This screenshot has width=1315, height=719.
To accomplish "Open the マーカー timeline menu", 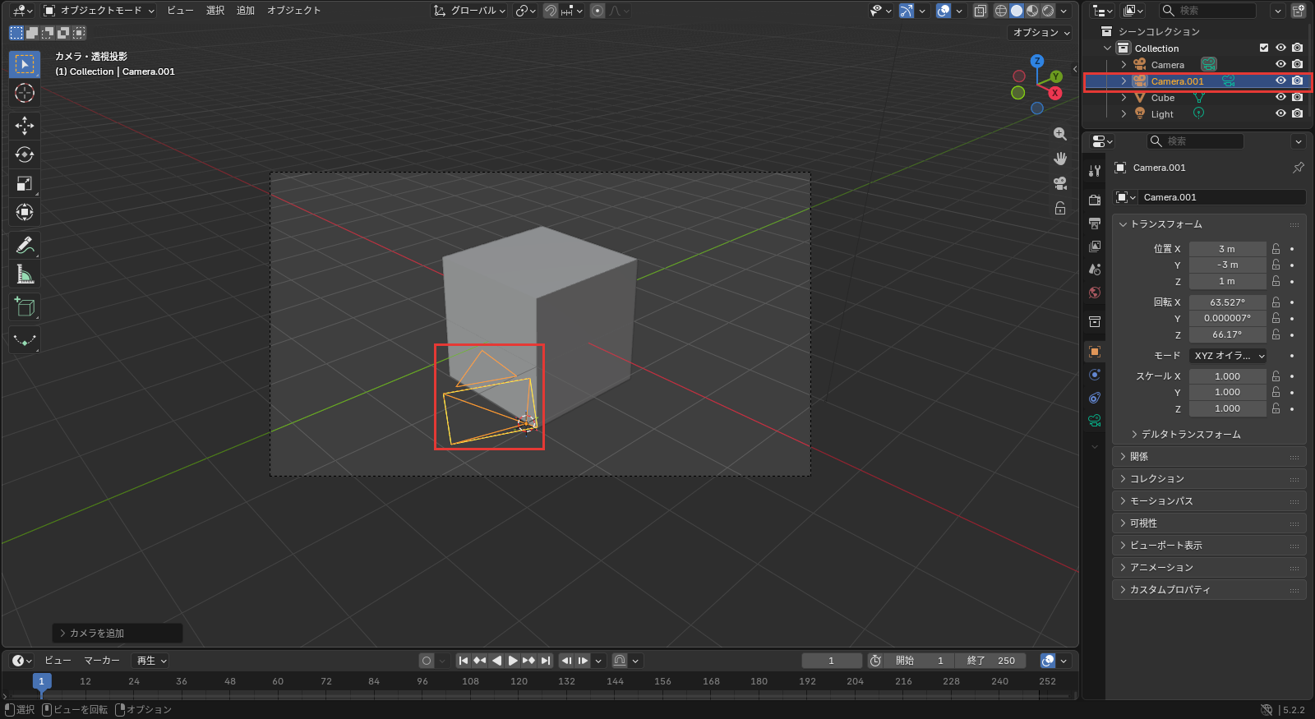I will (102, 661).
